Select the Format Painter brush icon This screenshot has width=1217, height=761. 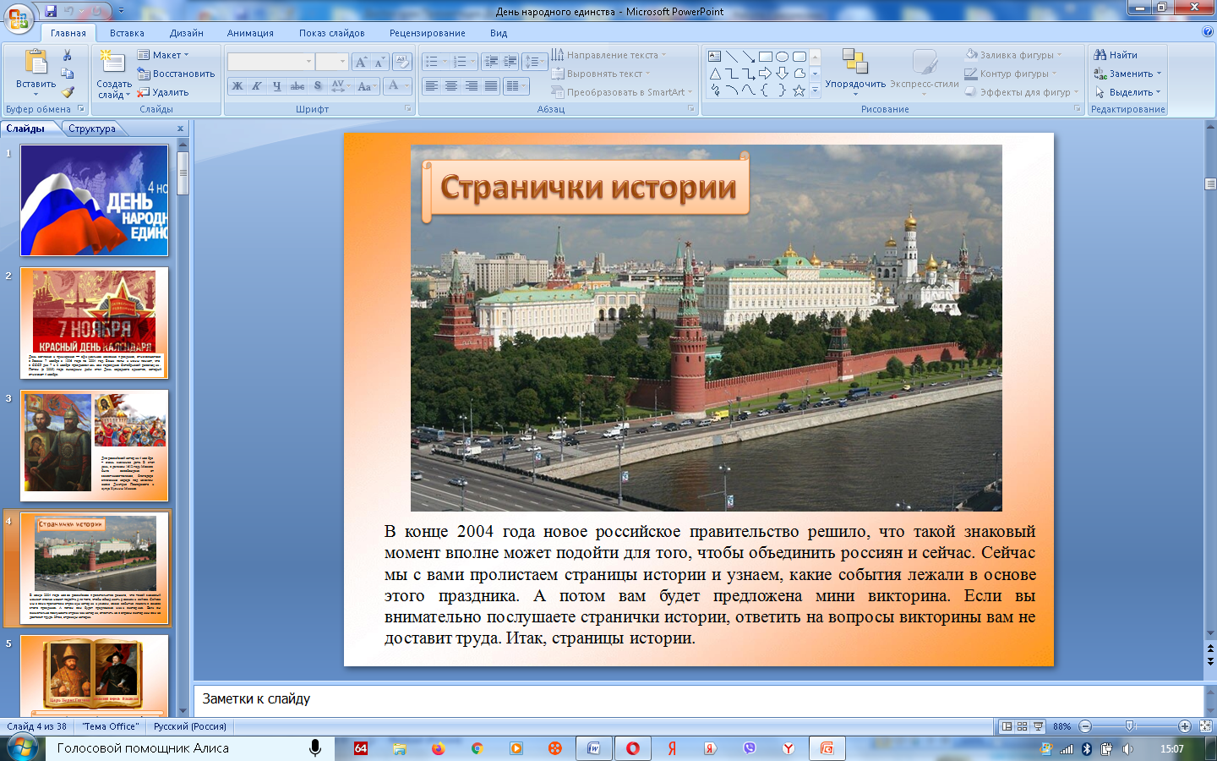point(68,92)
